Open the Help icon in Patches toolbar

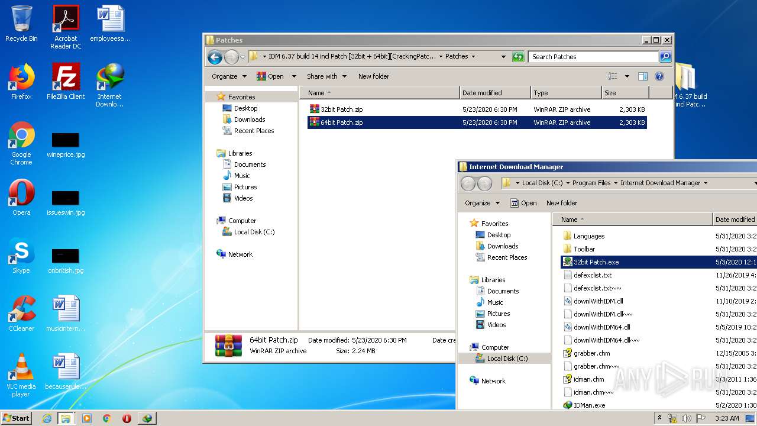659,76
